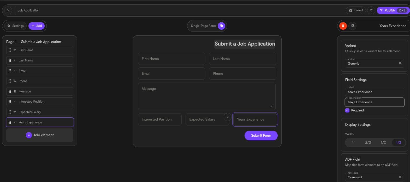Viewport: 410px width, 182px height.
Task: Open the Expected Salary three-dot menu
Action: (x=228, y=117)
